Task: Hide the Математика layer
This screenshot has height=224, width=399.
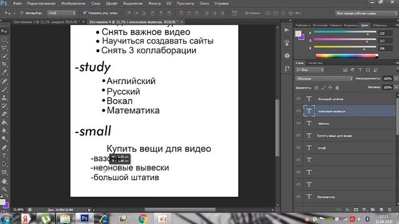Action: (x=298, y=197)
